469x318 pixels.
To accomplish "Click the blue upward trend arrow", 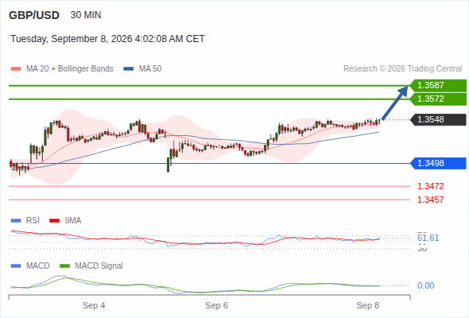I will point(395,103).
